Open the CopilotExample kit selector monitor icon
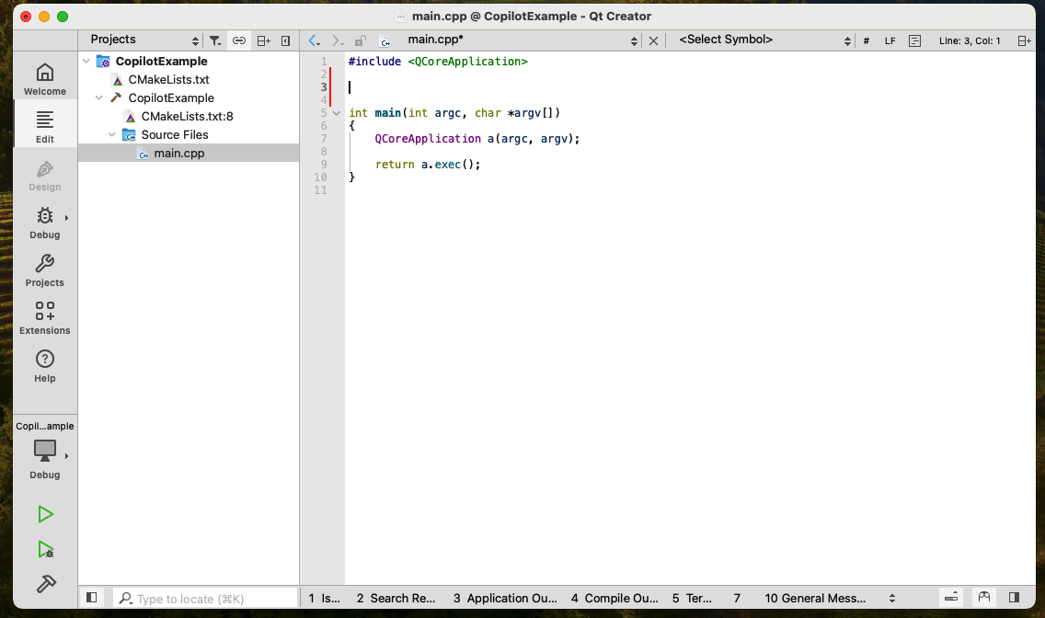Screen dimensions: 1045x618 (x=45, y=451)
